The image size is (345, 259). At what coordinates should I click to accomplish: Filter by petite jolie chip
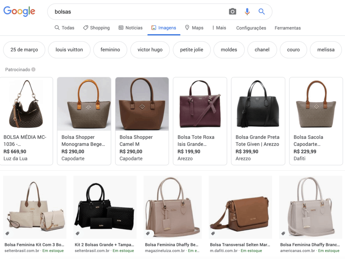tap(192, 50)
